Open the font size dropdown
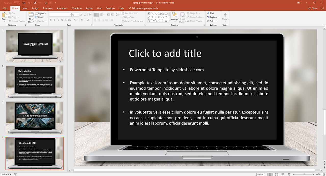The image size is (326, 176). coord(77,15)
